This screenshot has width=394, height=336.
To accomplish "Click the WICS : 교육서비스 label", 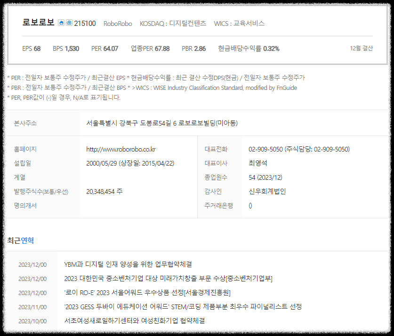I will click(x=239, y=24).
